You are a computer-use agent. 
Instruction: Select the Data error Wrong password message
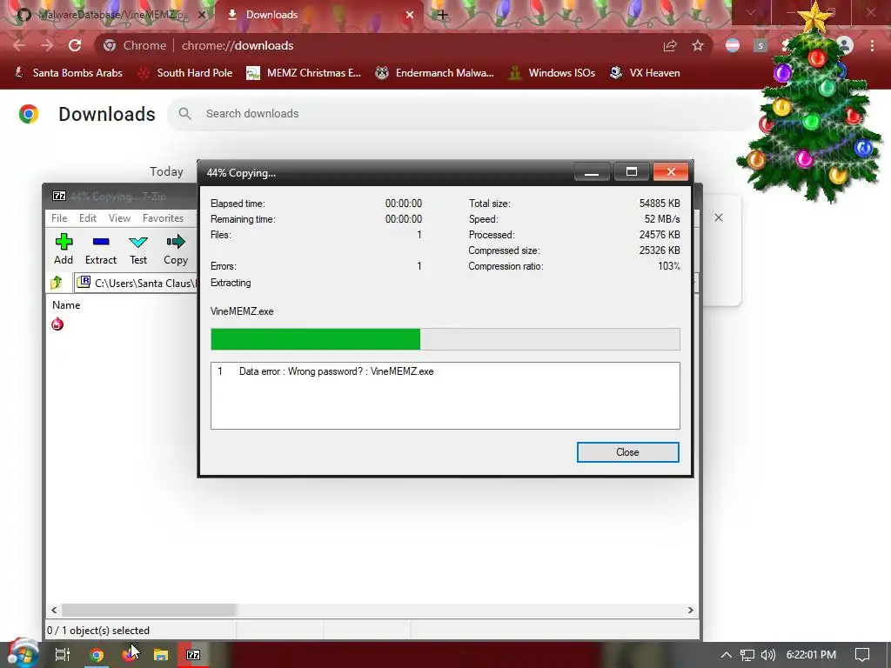pyautogui.click(x=336, y=371)
